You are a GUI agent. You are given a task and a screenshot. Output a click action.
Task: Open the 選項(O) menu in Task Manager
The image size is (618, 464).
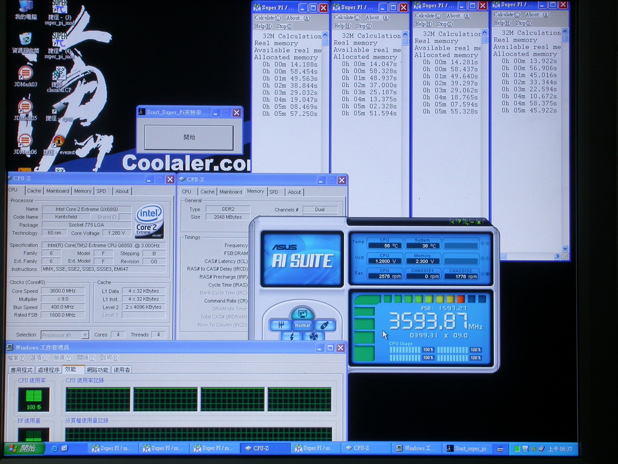click(39, 358)
